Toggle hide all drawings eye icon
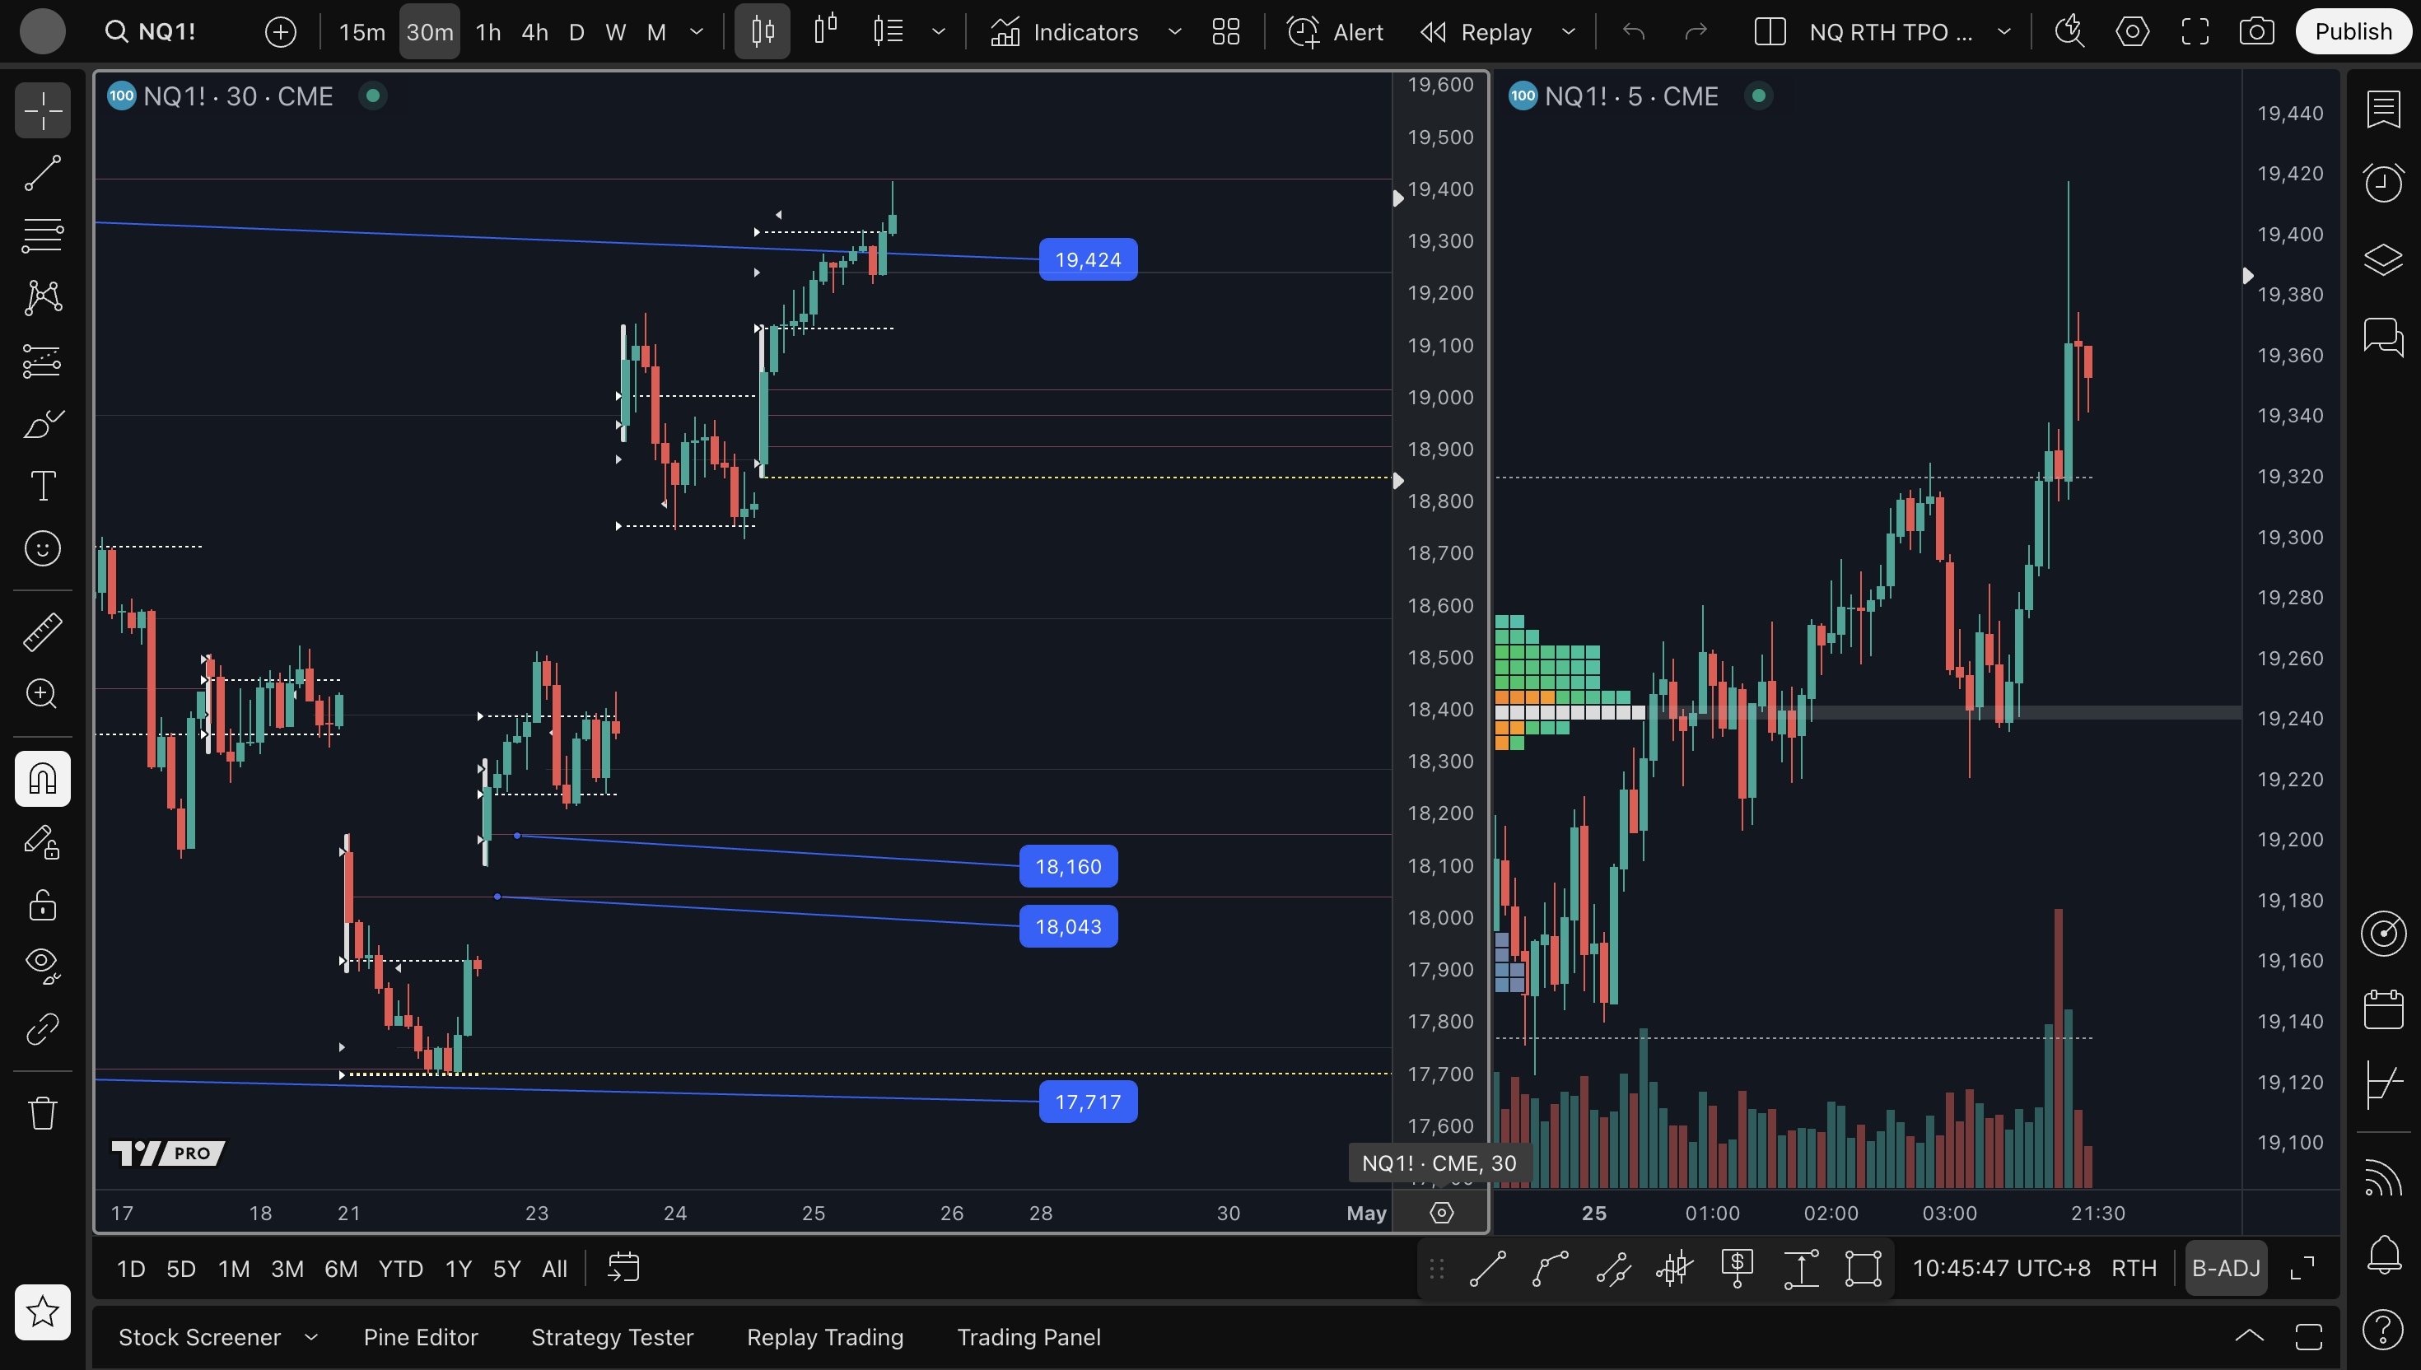 42,964
